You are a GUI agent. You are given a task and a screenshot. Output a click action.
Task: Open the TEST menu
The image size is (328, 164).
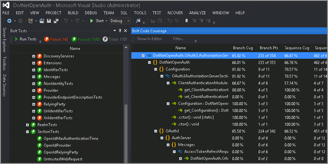tap(157, 13)
